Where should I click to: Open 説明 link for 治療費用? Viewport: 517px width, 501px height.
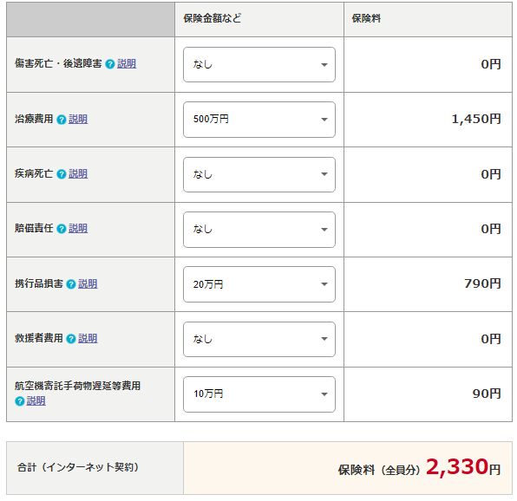pyautogui.click(x=78, y=119)
